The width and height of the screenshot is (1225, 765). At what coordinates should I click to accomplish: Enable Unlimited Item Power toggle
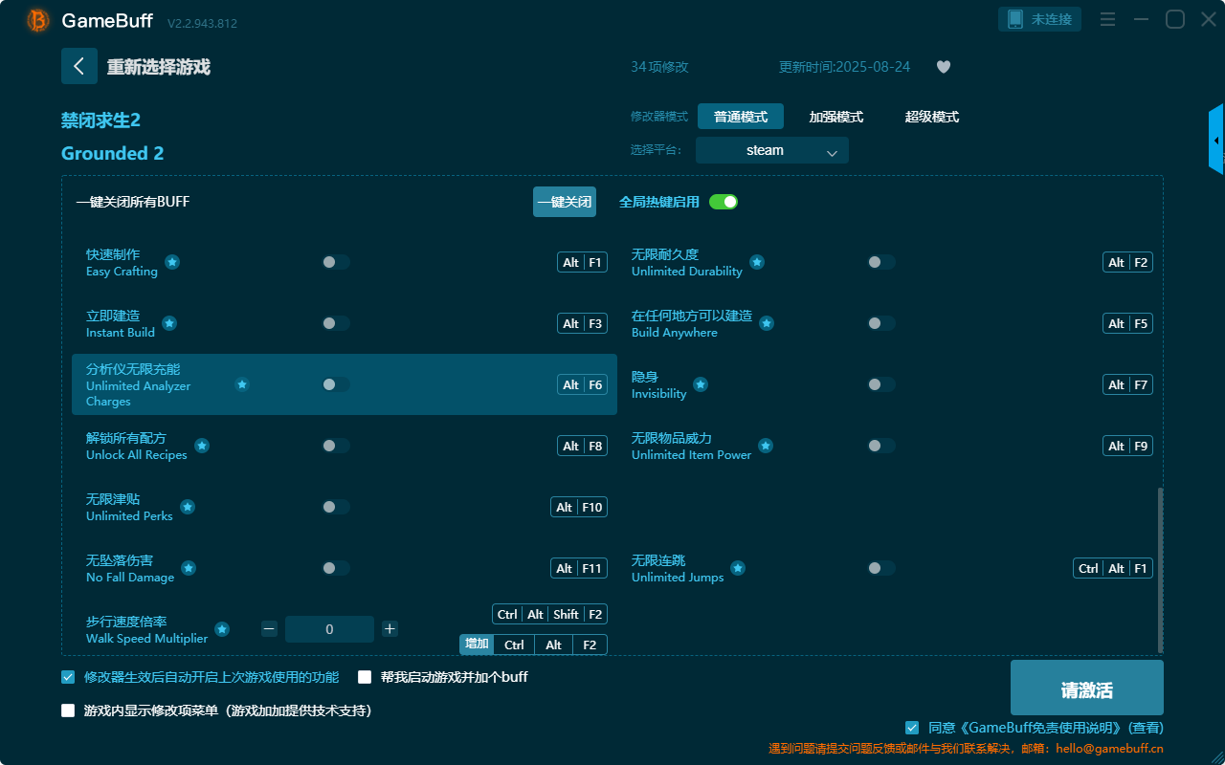point(881,446)
